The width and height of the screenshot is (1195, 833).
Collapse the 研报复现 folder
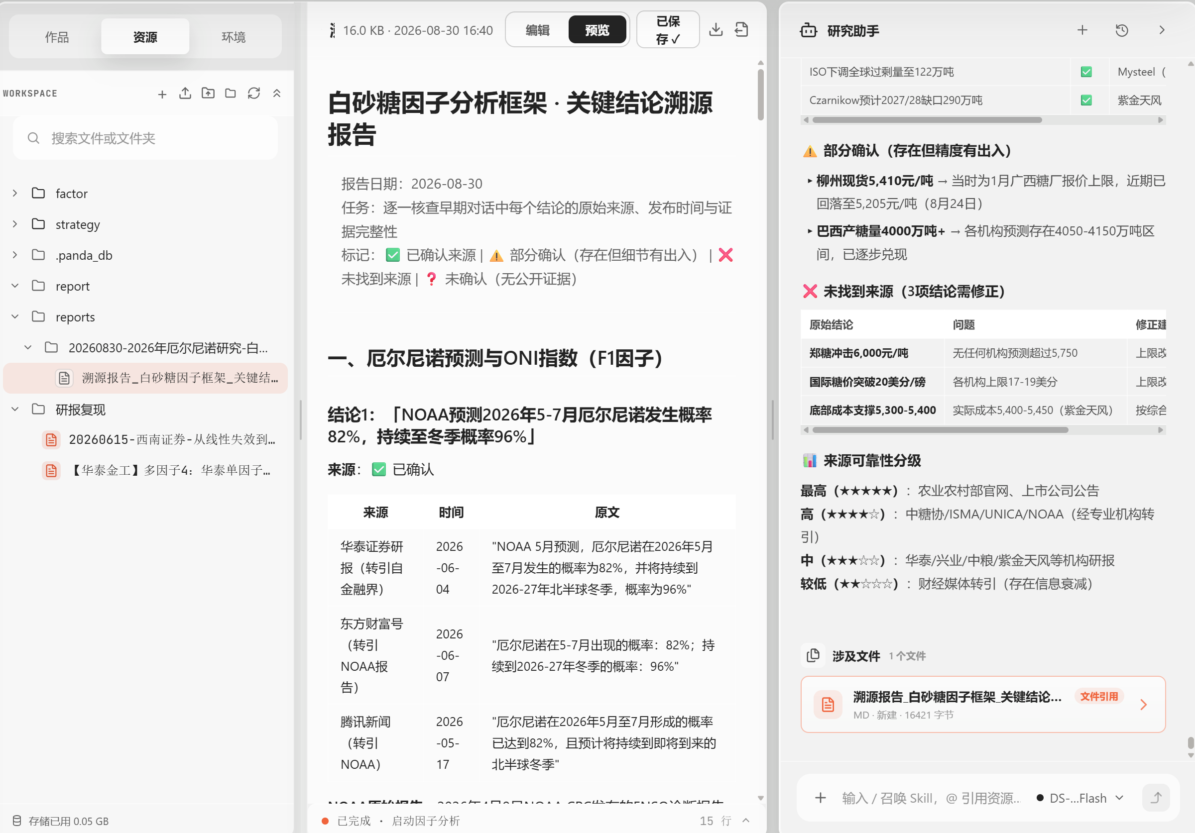click(x=15, y=410)
